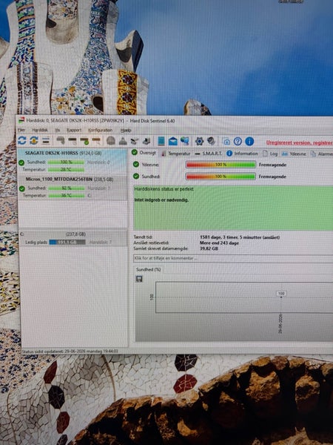Click the Sundhed 100 % gradient bar in overview
This screenshot has width=333, height=445.
(x=221, y=177)
